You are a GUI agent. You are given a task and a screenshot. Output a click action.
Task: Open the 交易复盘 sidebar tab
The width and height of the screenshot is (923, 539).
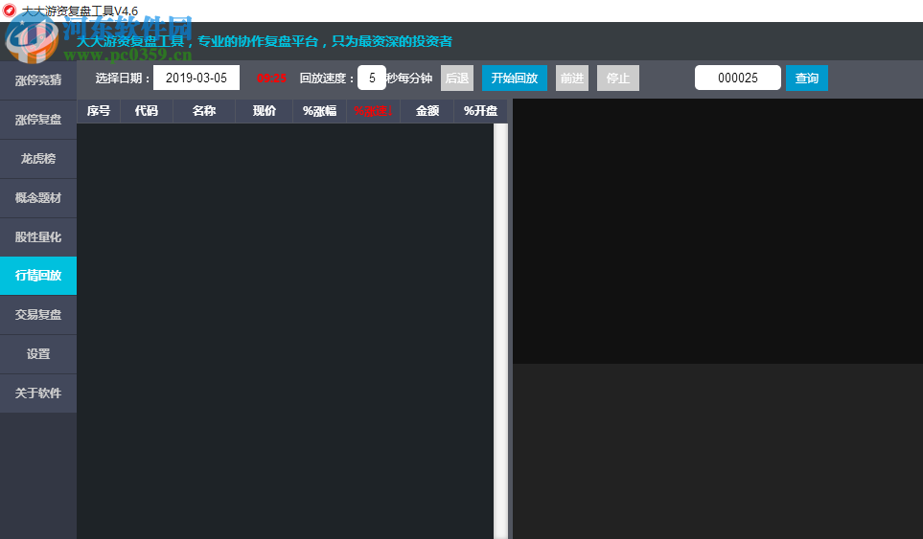click(x=38, y=315)
